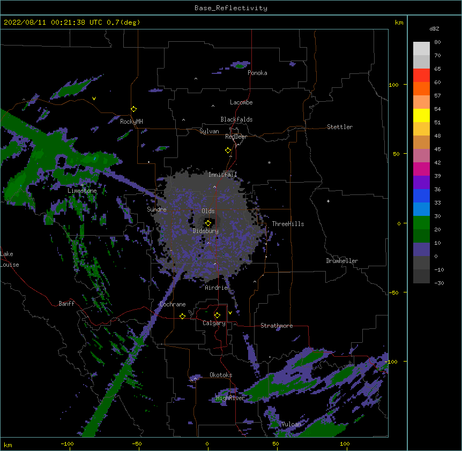The image size is (462, 451).
Task: Click the Sylvan label
Action: [x=209, y=131]
